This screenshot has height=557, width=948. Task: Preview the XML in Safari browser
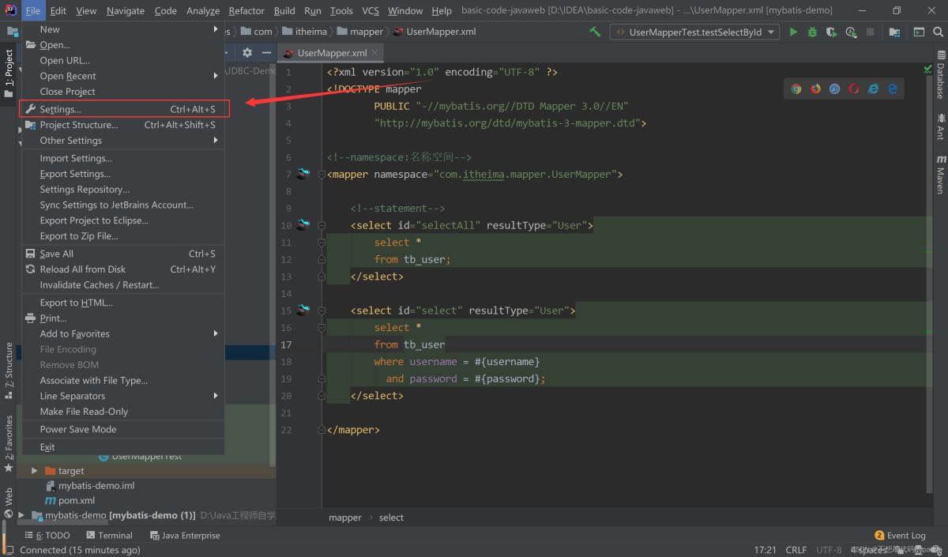834,89
